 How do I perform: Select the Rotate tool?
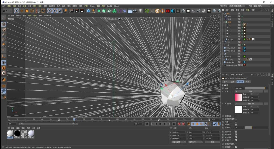[32, 11]
